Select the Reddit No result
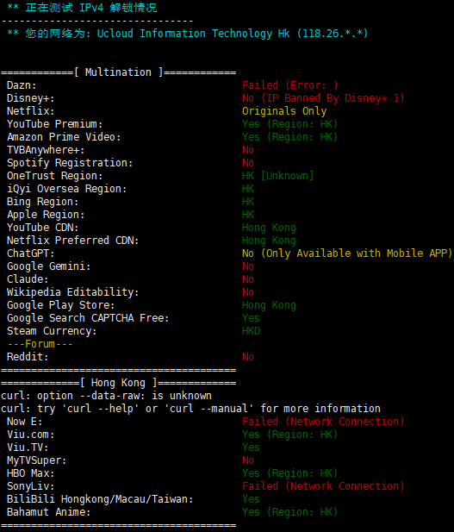The height and width of the screenshot is (532, 454). coord(248,357)
